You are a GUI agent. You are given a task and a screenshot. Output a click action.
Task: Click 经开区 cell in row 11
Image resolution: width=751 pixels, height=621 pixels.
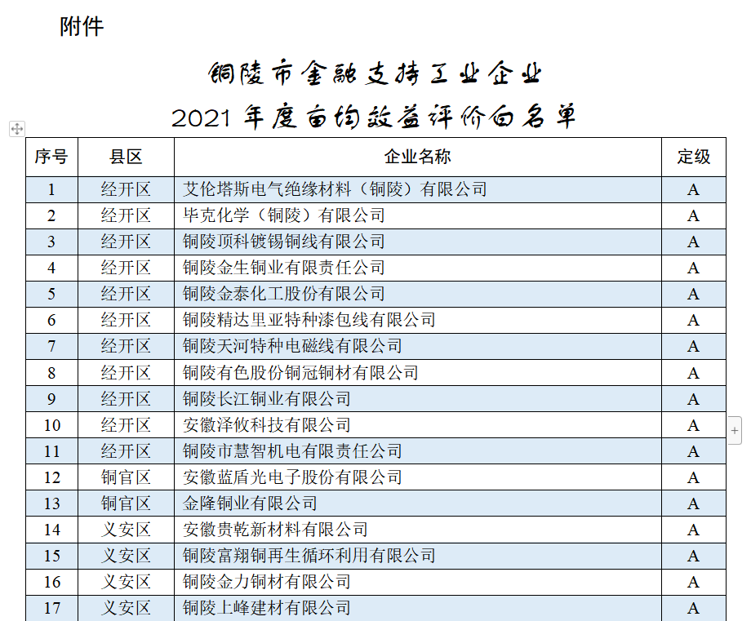click(x=126, y=451)
